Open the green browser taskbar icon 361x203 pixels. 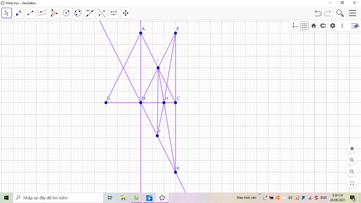136,198
